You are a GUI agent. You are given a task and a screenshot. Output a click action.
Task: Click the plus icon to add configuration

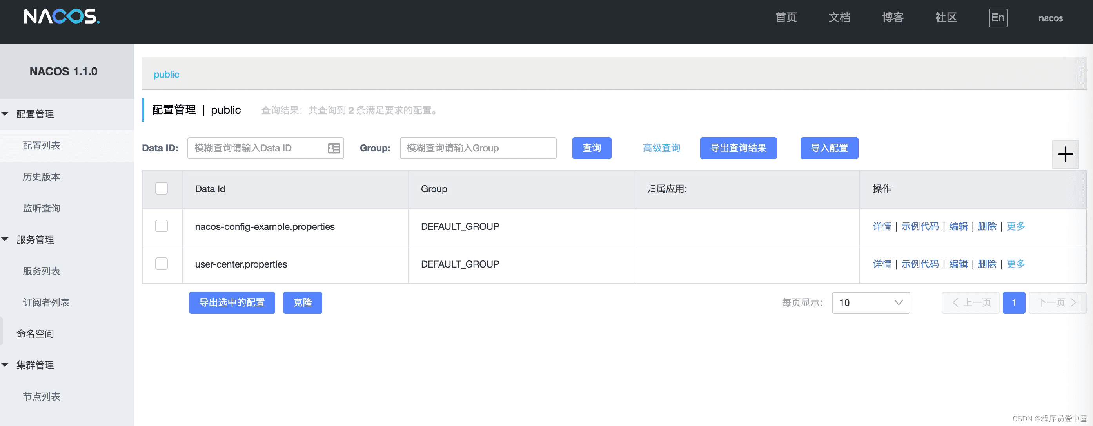tap(1065, 154)
